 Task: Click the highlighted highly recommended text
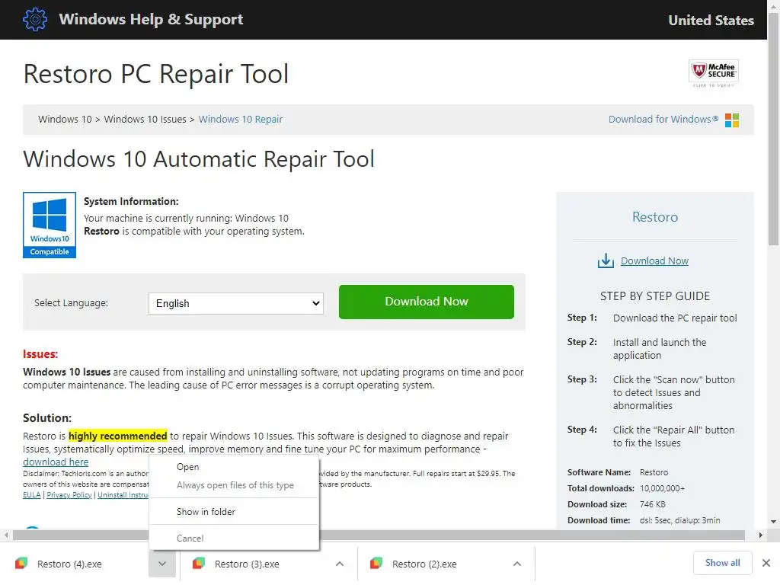[117, 436]
